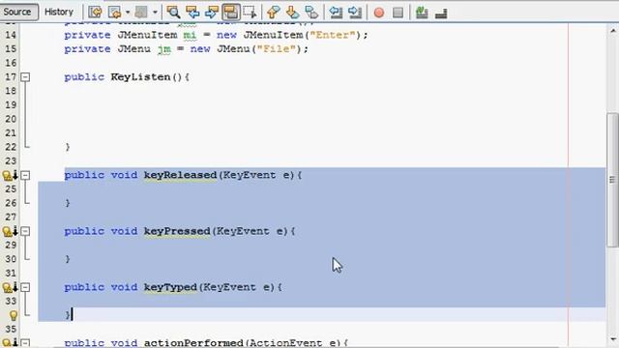The width and height of the screenshot is (619, 348).
Task: Click the Last Edit toolbar icon
Action: pos(95,13)
